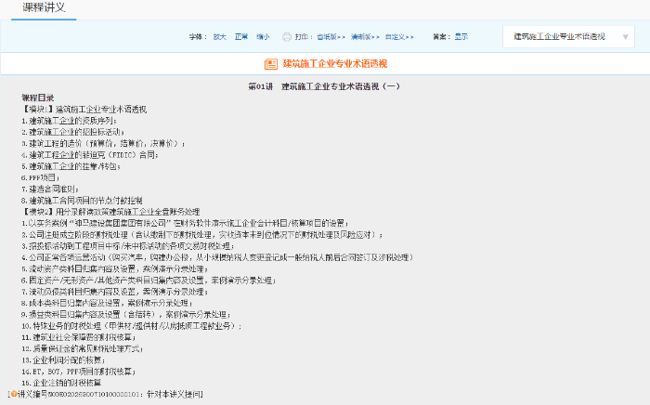Select the 省纸版 print option

330,37
